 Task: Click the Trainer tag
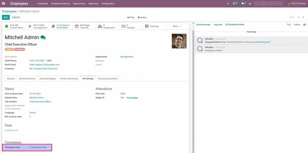coord(9,49)
